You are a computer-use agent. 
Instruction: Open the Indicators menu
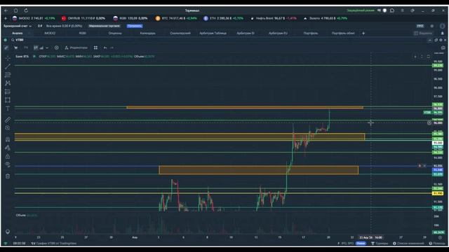point(76,48)
